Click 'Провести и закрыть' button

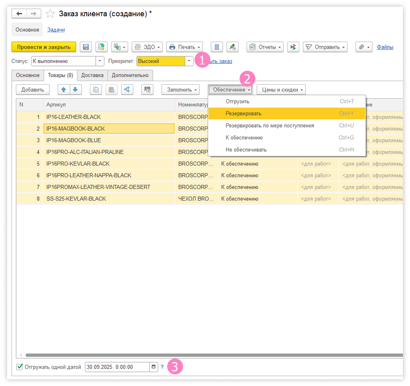(44, 47)
